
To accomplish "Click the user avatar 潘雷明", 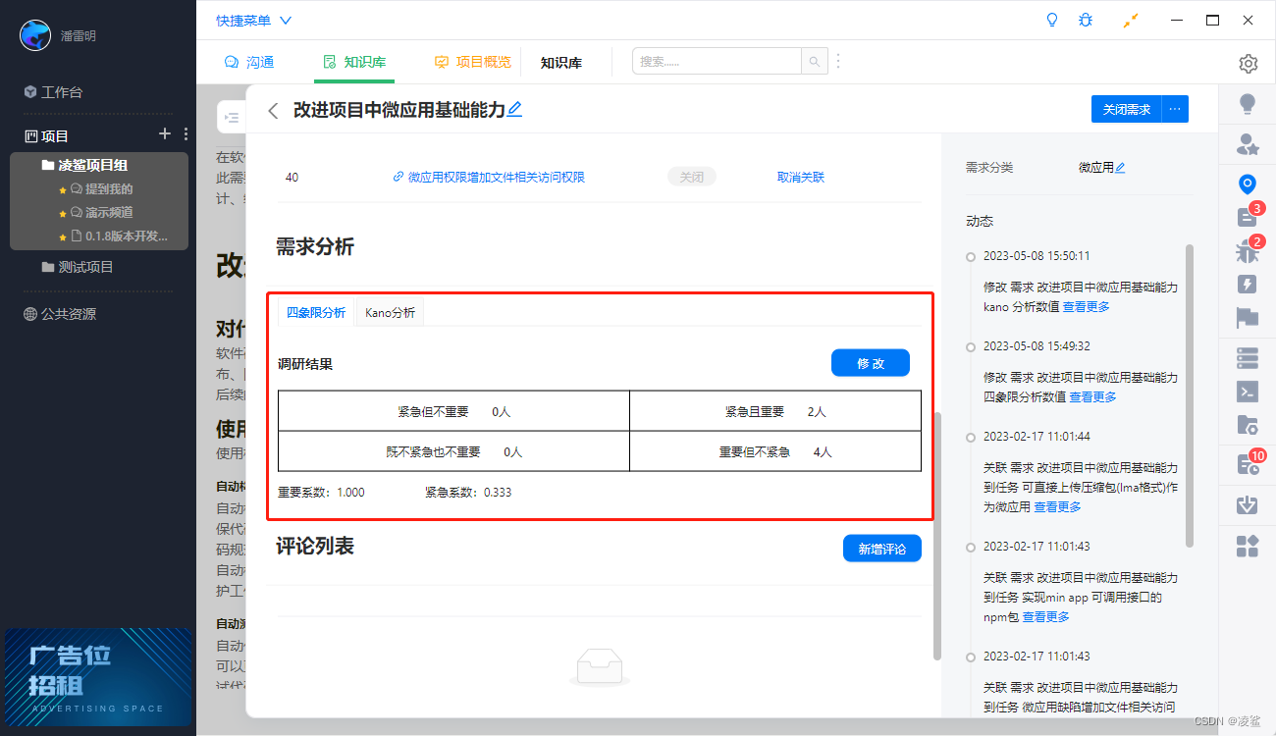I will tap(35, 35).
